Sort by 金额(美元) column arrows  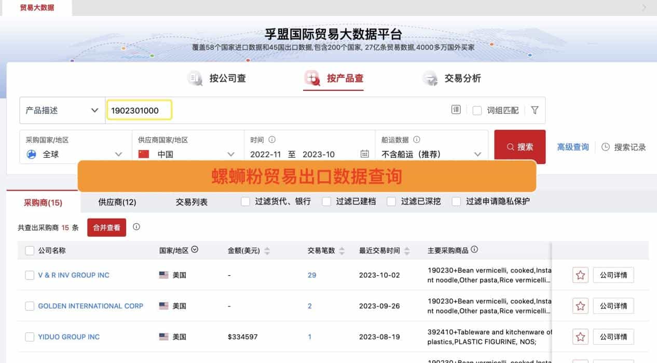(x=267, y=251)
